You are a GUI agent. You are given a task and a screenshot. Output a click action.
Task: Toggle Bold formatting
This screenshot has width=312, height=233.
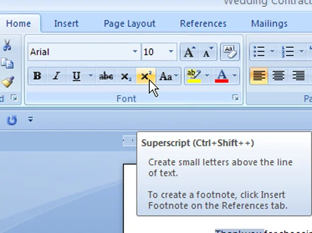pos(37,76)
